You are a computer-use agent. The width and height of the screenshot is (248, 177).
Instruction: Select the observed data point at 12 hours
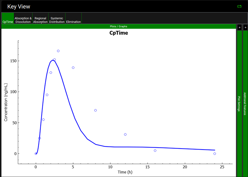click(x=125, y=135)
